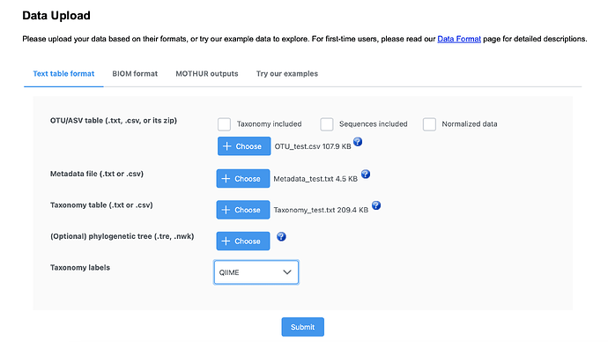Tick the Sequences included checkbox

click(x=327, y=124)
